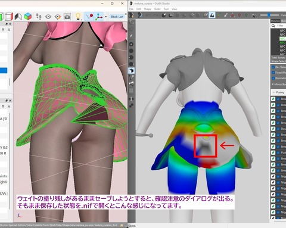Select the green color paint tool icon

point(219,15)
